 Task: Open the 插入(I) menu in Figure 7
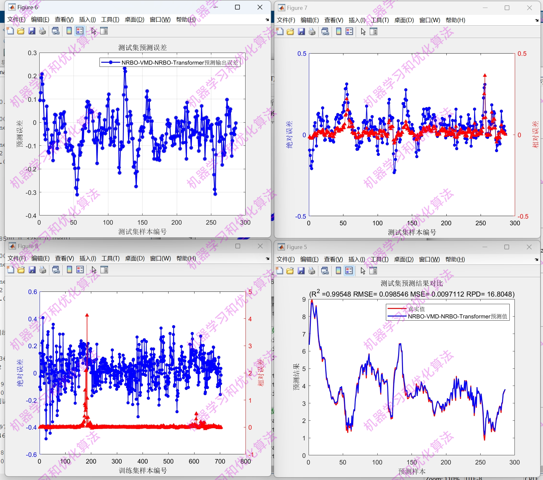(357, 20)
